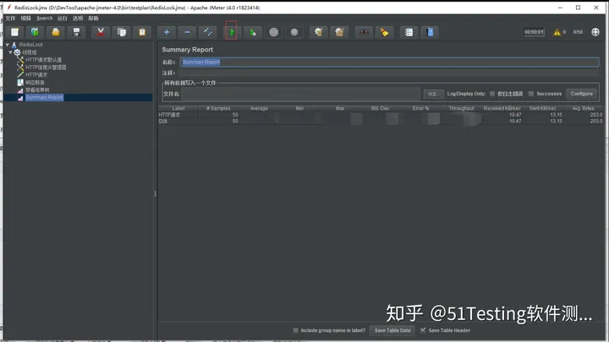Open the 选项 menu

[x=78, y=19]
